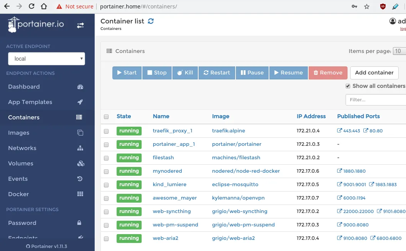
Task: Sort by the Name column header
Action: 161,116
